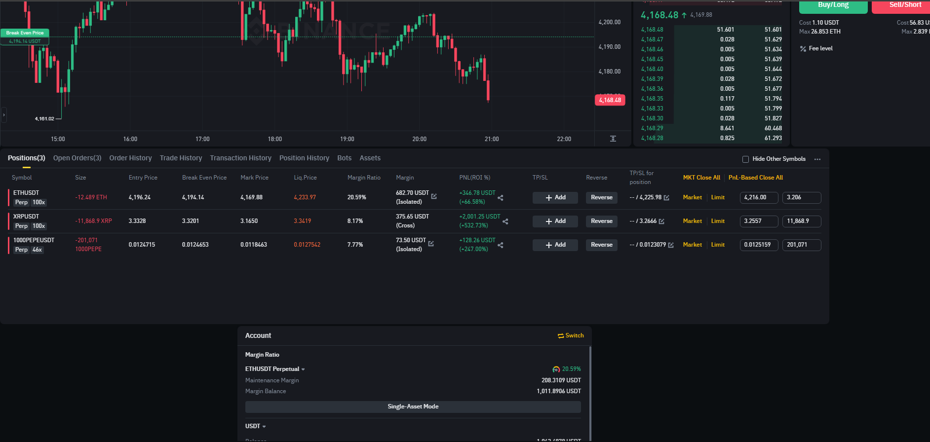Click the 100x leverage badge for XRPUSDT

tap(39, 226)
